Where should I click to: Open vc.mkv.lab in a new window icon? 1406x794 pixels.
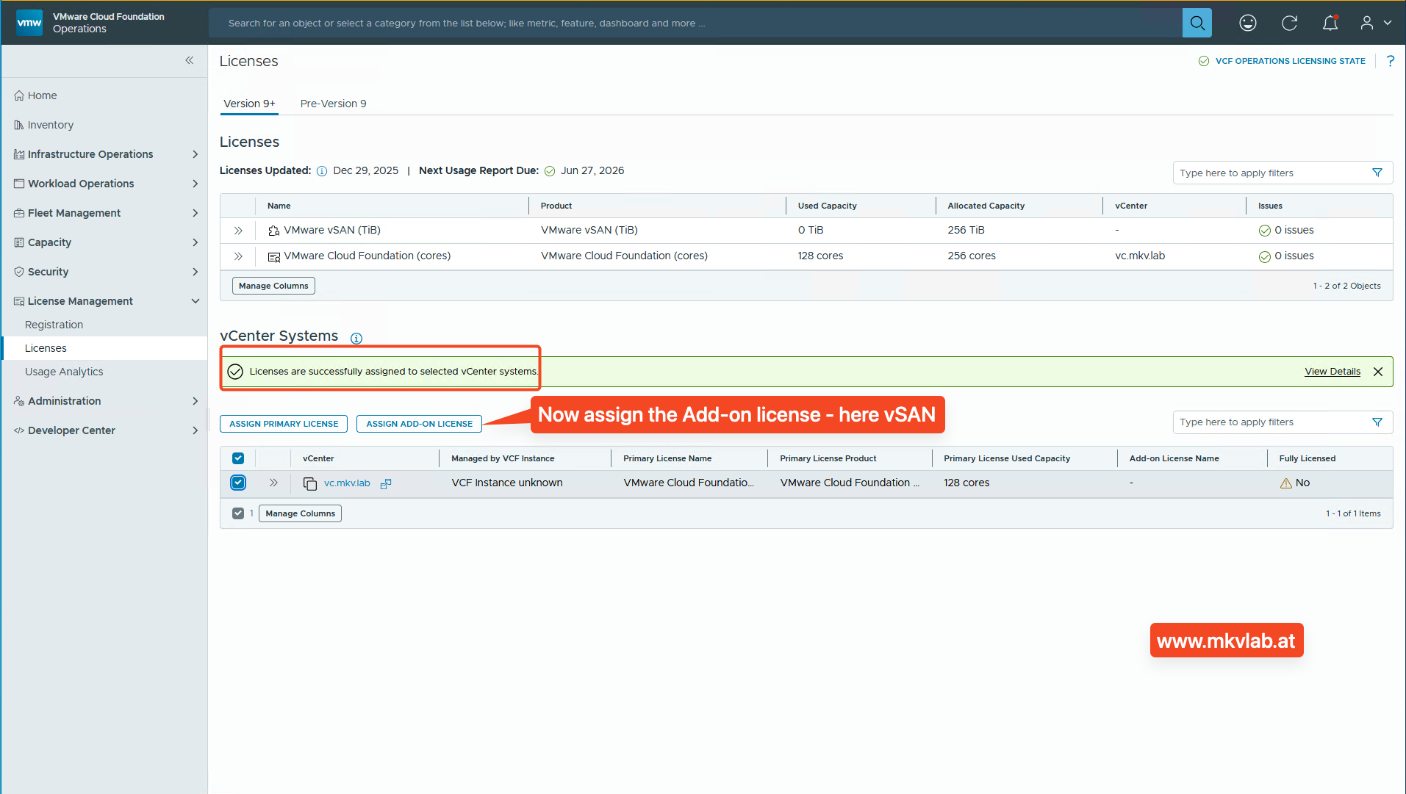point(386,483)
